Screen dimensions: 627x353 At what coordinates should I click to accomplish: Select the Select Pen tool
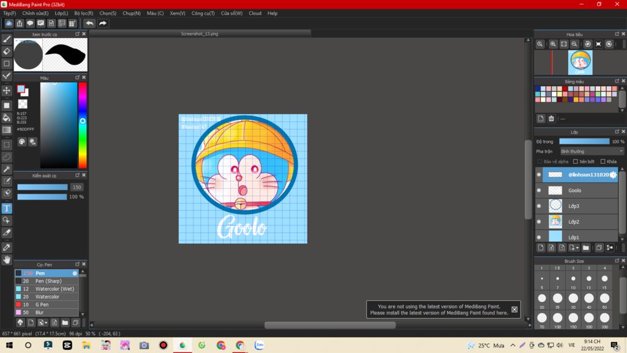coord(7,181)
